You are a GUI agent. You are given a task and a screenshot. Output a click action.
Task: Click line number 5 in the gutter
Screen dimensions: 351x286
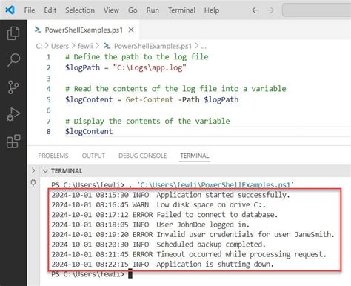coord(48,99)
